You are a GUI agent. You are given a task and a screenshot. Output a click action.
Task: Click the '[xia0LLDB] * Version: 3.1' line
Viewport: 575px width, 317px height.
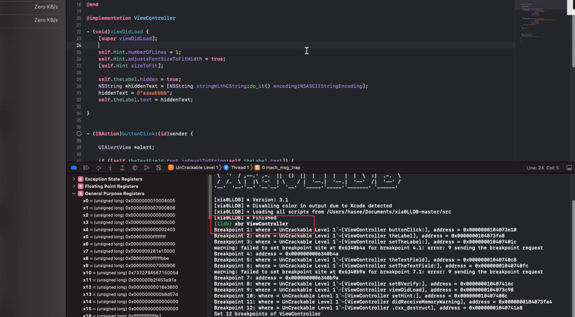click(x=251, y=200)
